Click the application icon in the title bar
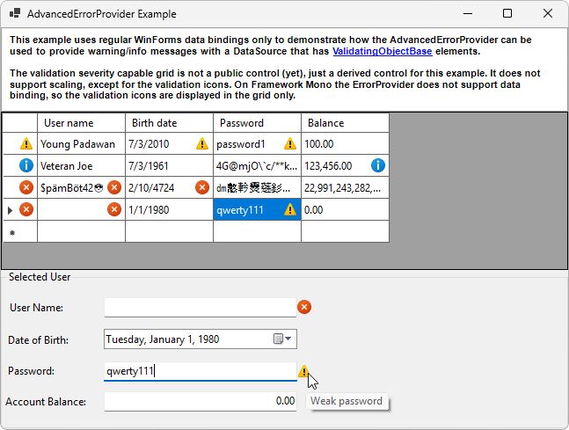The width and height of the screenshot is (569, 430). point(15,14)
